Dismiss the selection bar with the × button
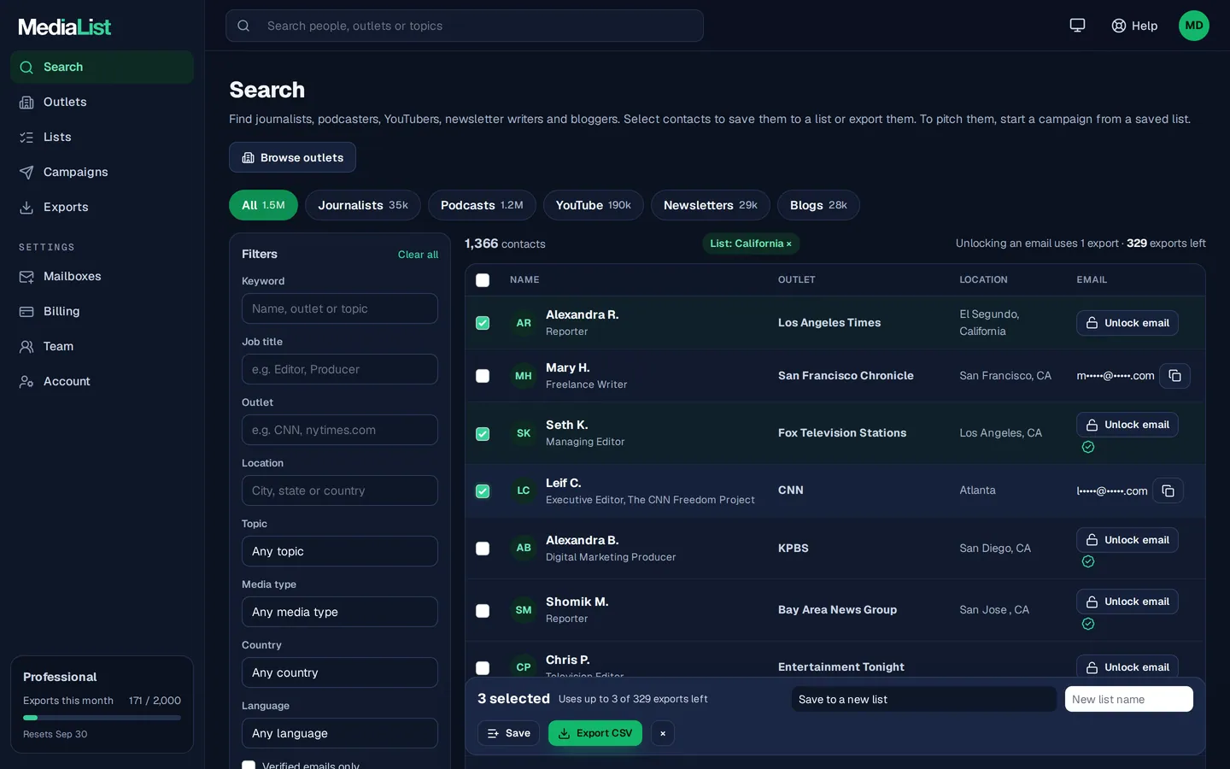The height and width of the screenshot is (769, 1230). [x=663, y=733]
